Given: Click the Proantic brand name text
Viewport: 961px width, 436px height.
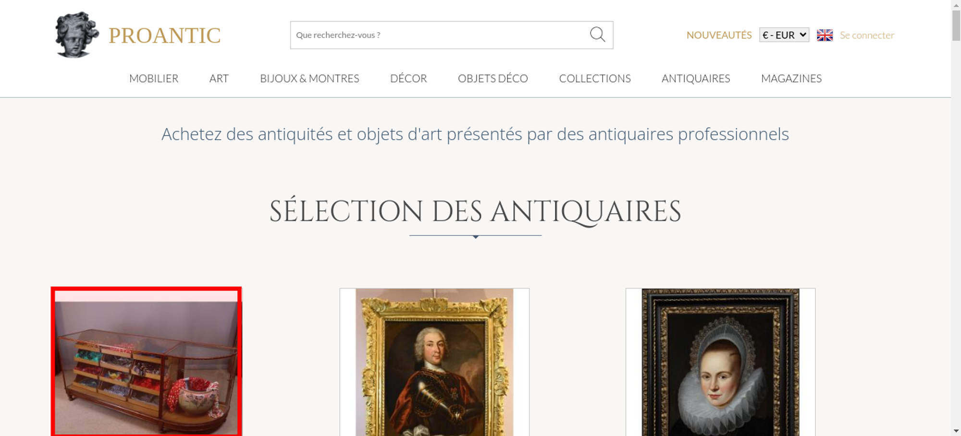Looking at the screenshot, I should (x=164, y=36).
